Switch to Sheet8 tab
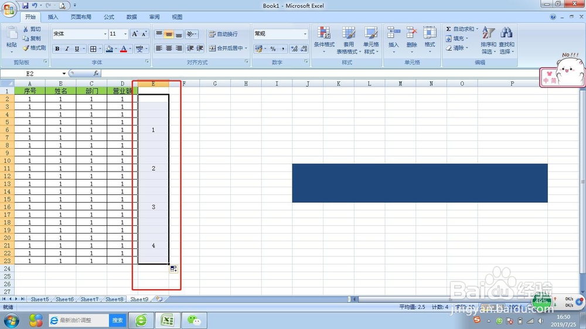This screenshot has width=586, height=329. [x=114, y=299]
